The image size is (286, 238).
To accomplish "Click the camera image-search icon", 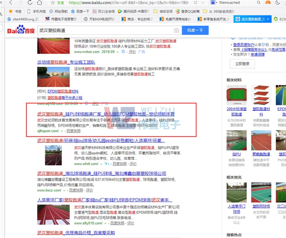I will (176, 30).
